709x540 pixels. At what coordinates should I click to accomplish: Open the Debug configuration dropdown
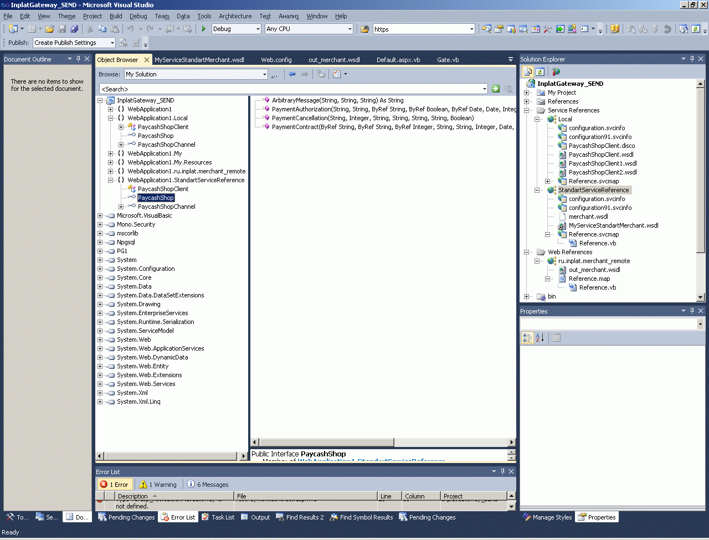coord(258,29)
